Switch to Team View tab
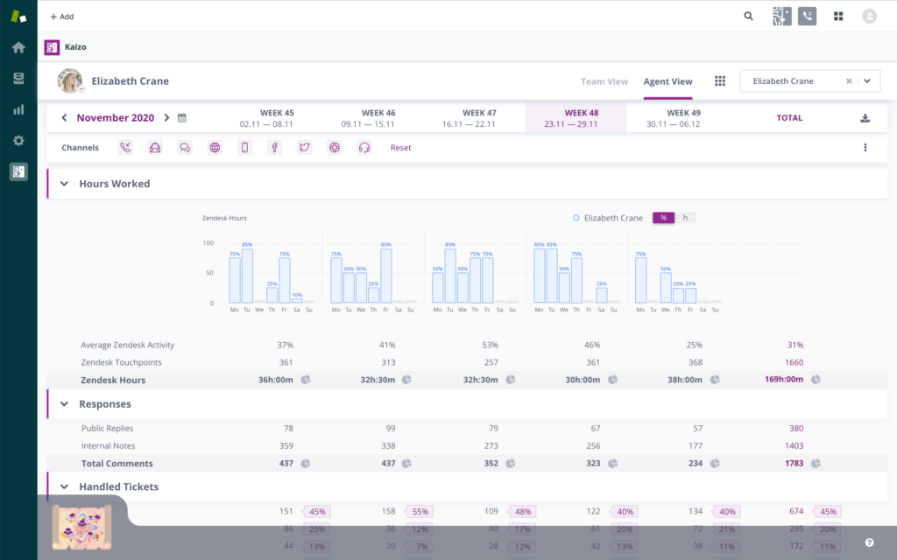 coord(604,81)
